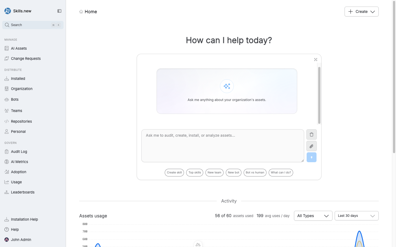This screenshot has width=396, height=247.
Task: Go to the Audit Log page
Action: 19,151
